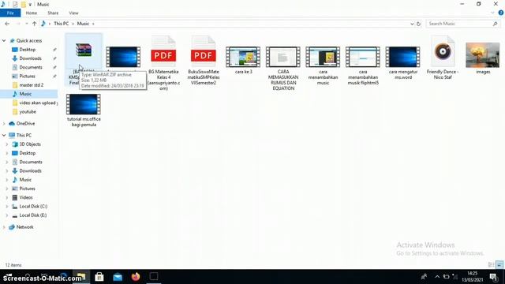The image size is (505, 284).
Task: Expand Desktop under This PC
Action: click(x=7, y=153)
